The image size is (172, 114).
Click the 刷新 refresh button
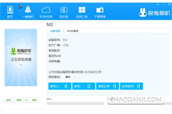coord(34,100)
